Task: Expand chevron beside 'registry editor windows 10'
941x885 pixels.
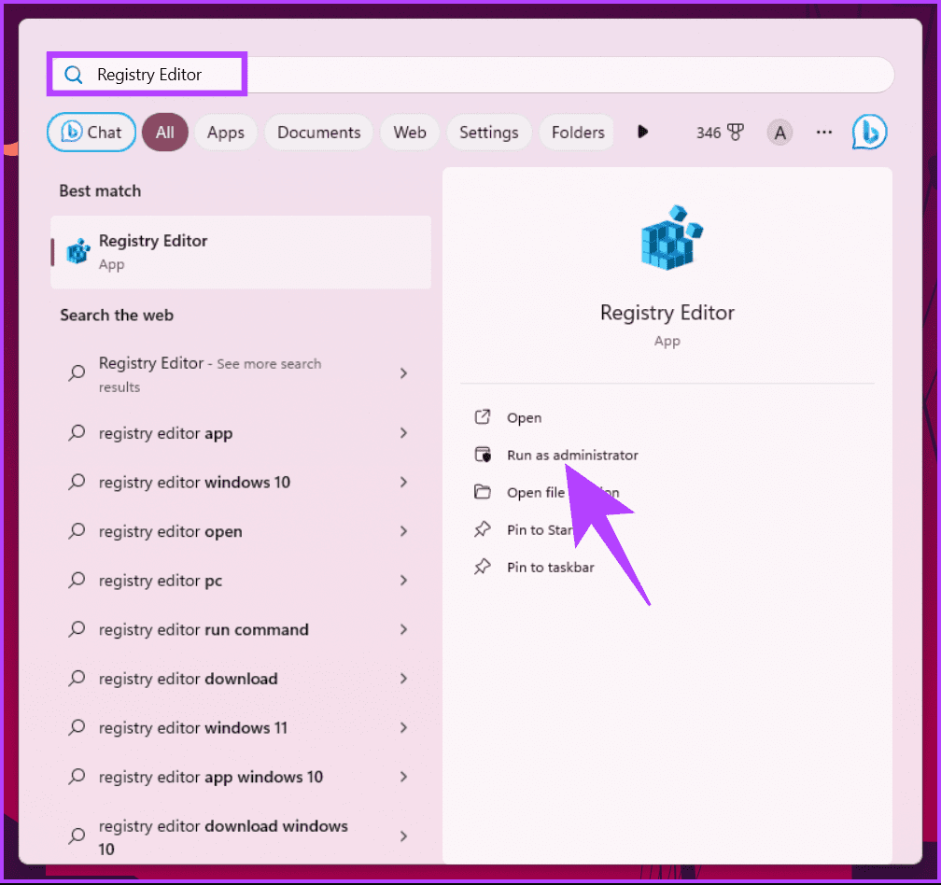Action: [404, 483]
